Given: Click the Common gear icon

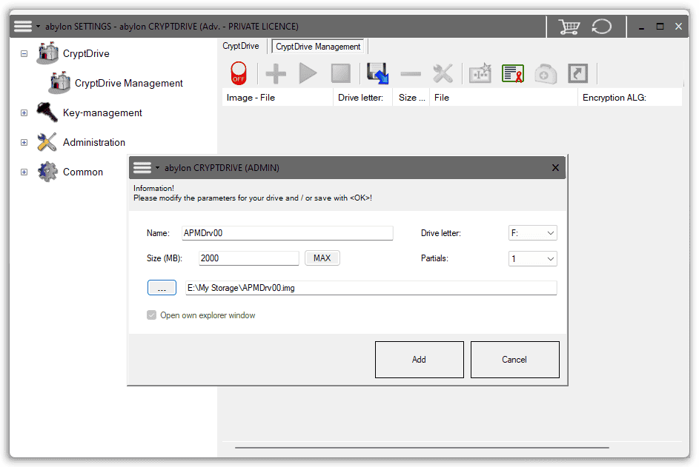Looking at the screenshot, I should point(47,172).
